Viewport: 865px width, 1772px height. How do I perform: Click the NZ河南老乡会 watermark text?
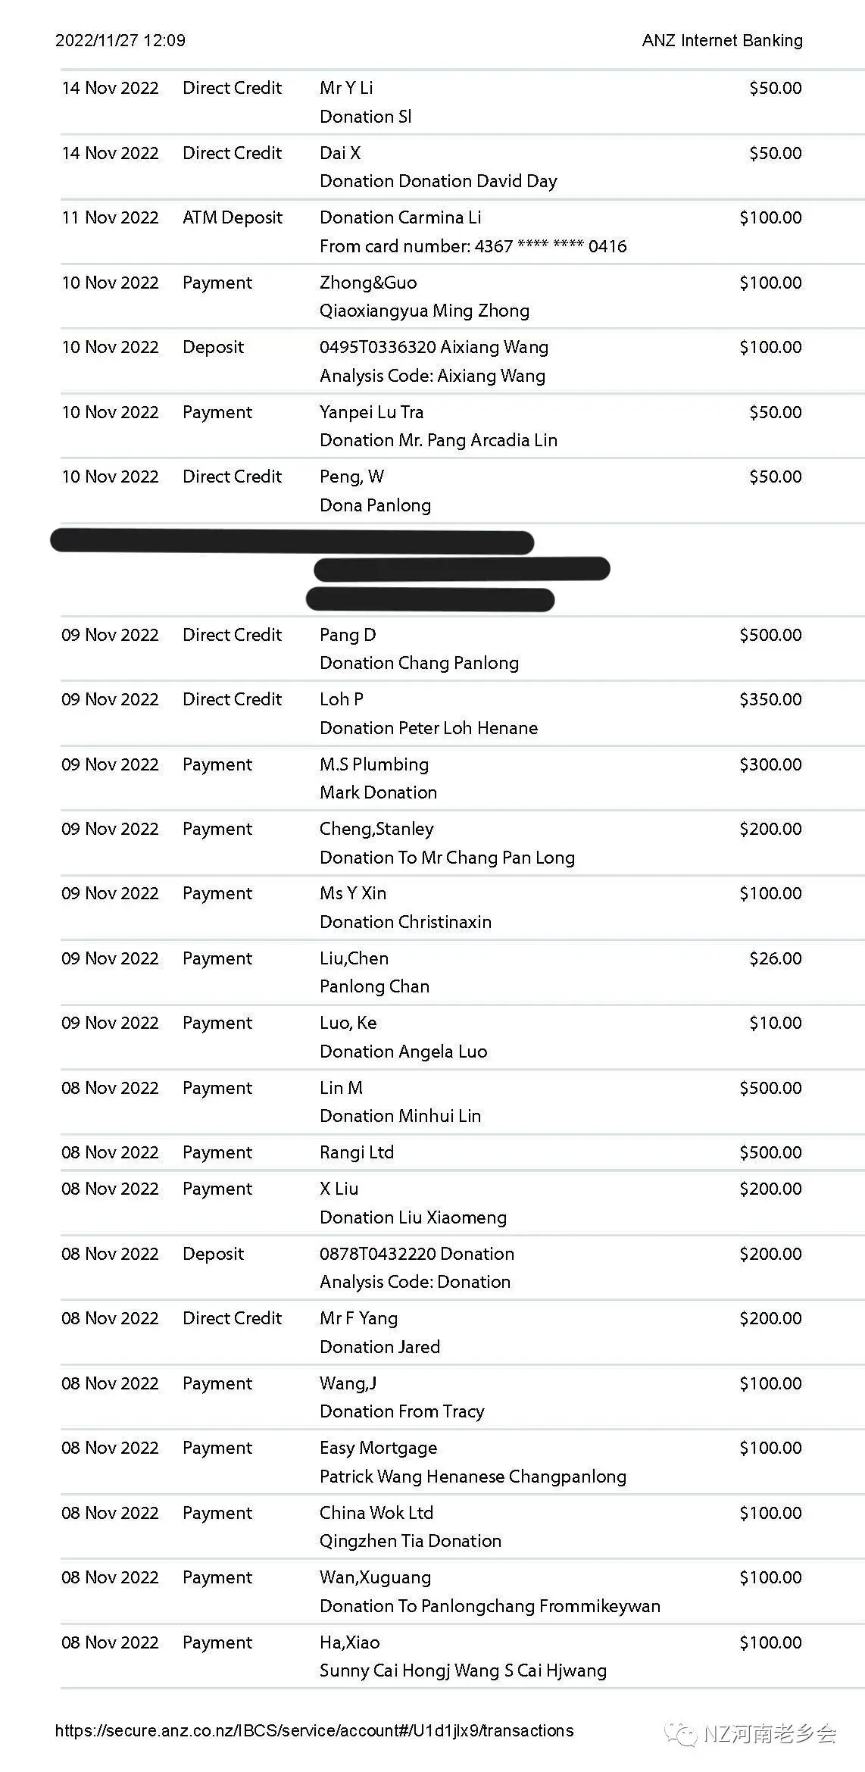[770, 1733]
